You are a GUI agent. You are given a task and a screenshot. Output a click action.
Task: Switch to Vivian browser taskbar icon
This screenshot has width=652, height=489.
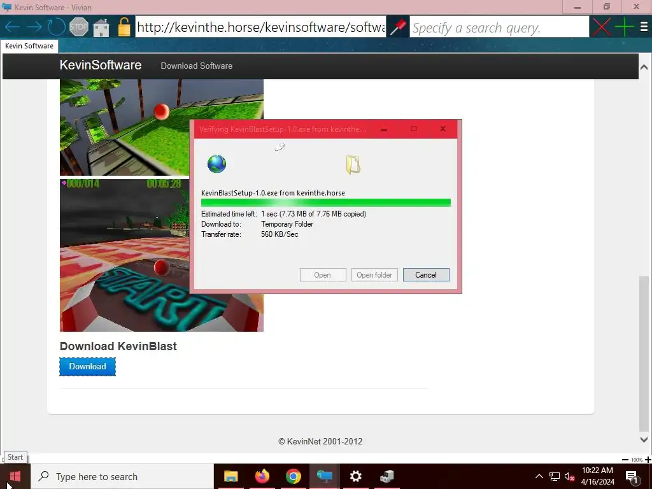[x=324, y=476]
